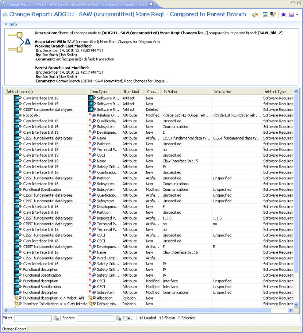This screenshot has width=303, height=333.
Task: Click inside the Search text field
Action: click(95, 318)
